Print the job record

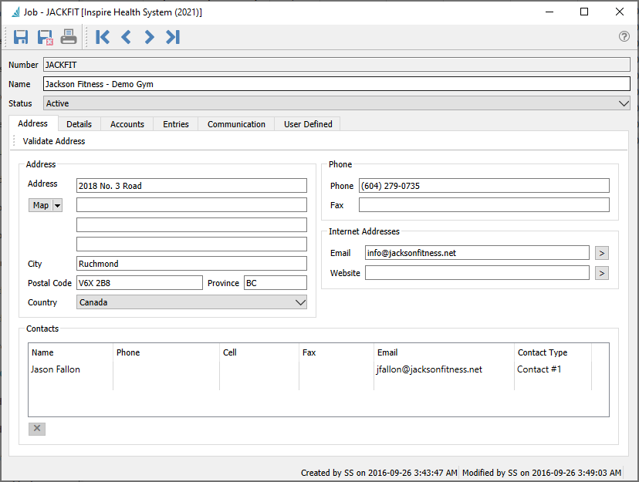click(x=69, y=37)
